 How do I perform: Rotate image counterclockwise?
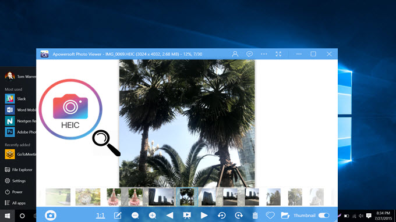click(x=222, y=216)
